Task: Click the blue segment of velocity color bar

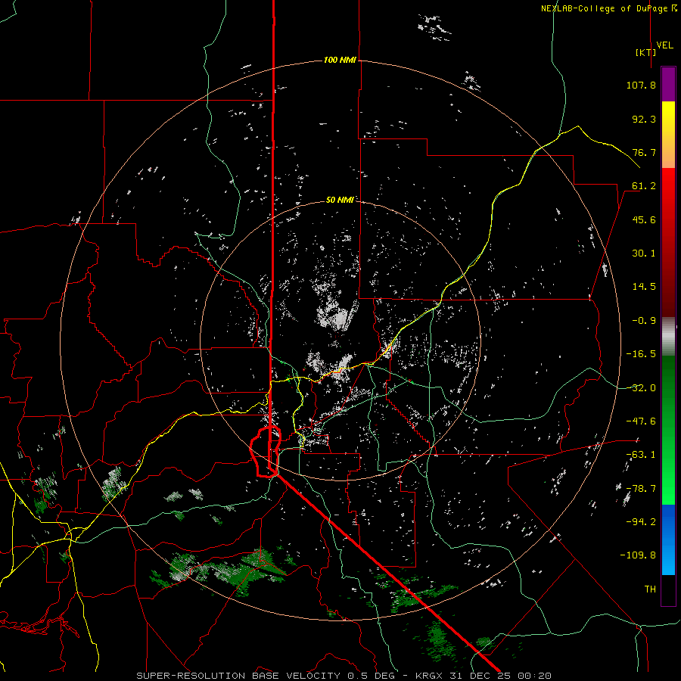Action: tap(668, 540)
